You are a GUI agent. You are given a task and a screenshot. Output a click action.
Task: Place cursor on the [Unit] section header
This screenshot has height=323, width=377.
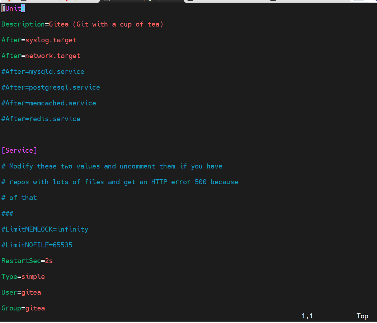click(x=13, y=9)
